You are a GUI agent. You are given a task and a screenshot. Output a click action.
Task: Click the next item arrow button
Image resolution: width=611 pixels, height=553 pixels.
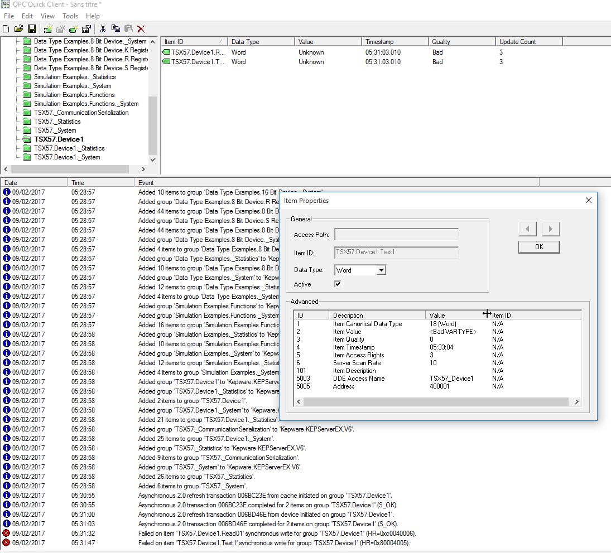(x=551, y=229)
